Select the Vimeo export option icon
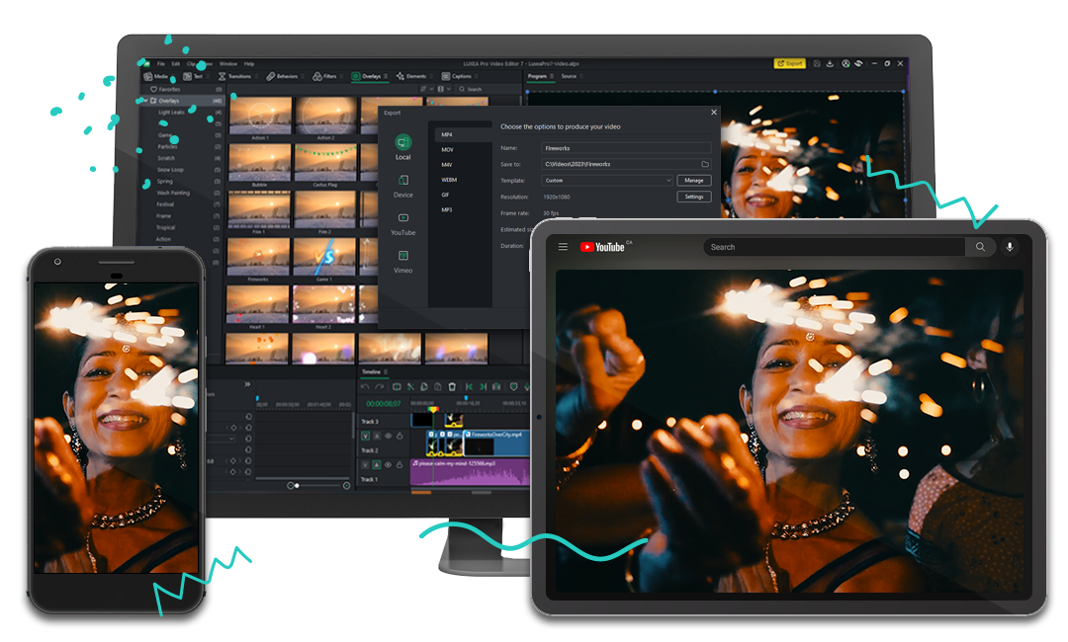Viewport: 1068px width, 642px height. coord(402,256)
